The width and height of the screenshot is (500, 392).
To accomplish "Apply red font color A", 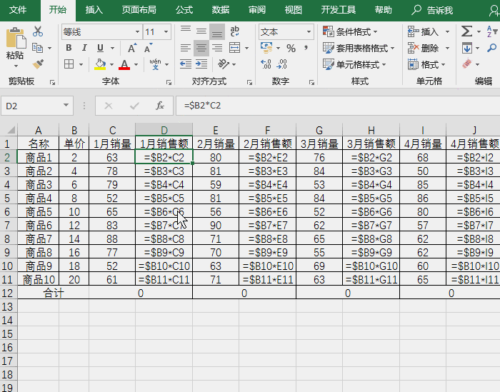I will (x=124, y=64).
